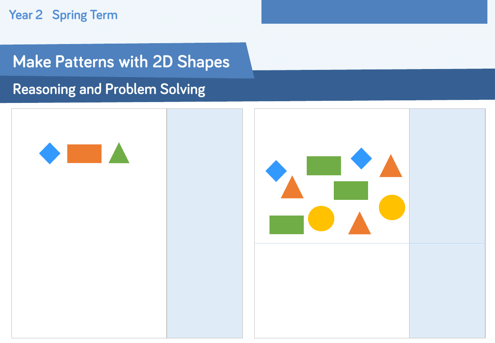Viewport: 495px width, 343px height.
Task: Select the green rectangle in the middle of the shape group
Action: 351,191
